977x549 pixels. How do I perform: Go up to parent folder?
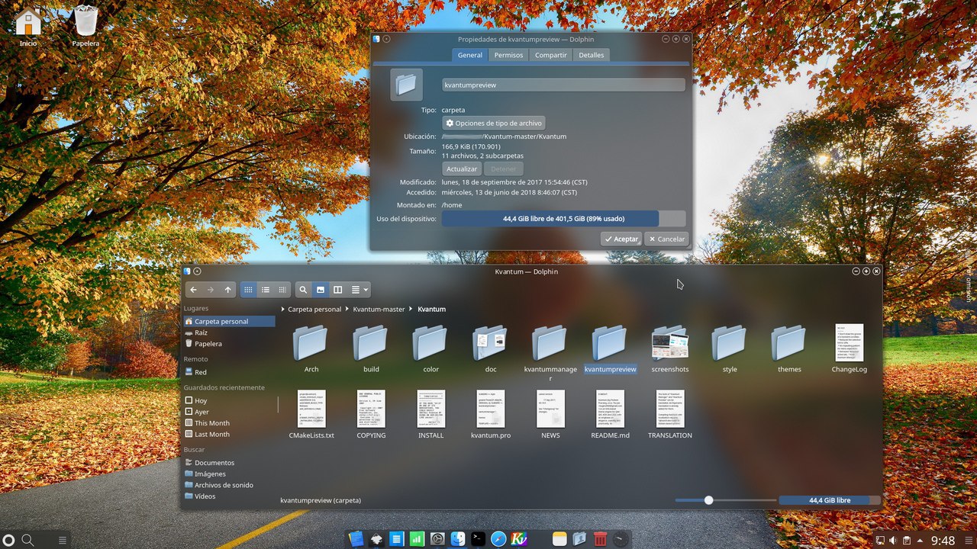(228, 290)
